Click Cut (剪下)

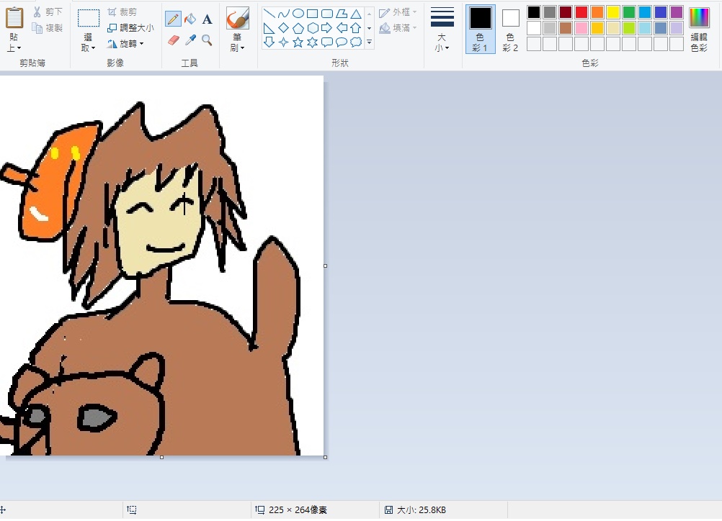(48, 12)
